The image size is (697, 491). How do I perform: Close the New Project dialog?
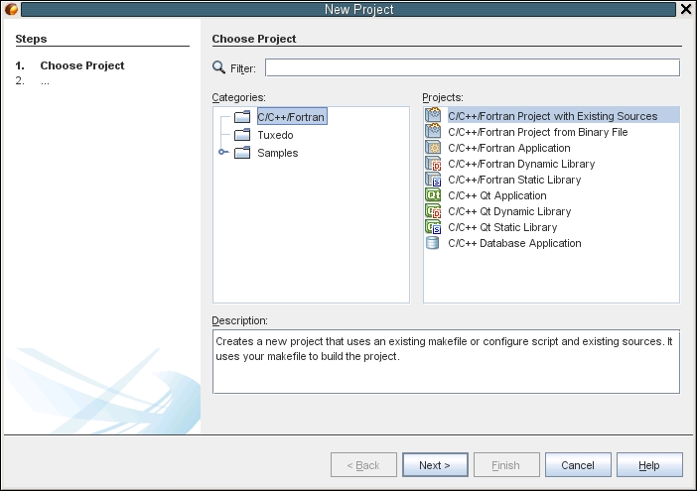click(686, 9)
